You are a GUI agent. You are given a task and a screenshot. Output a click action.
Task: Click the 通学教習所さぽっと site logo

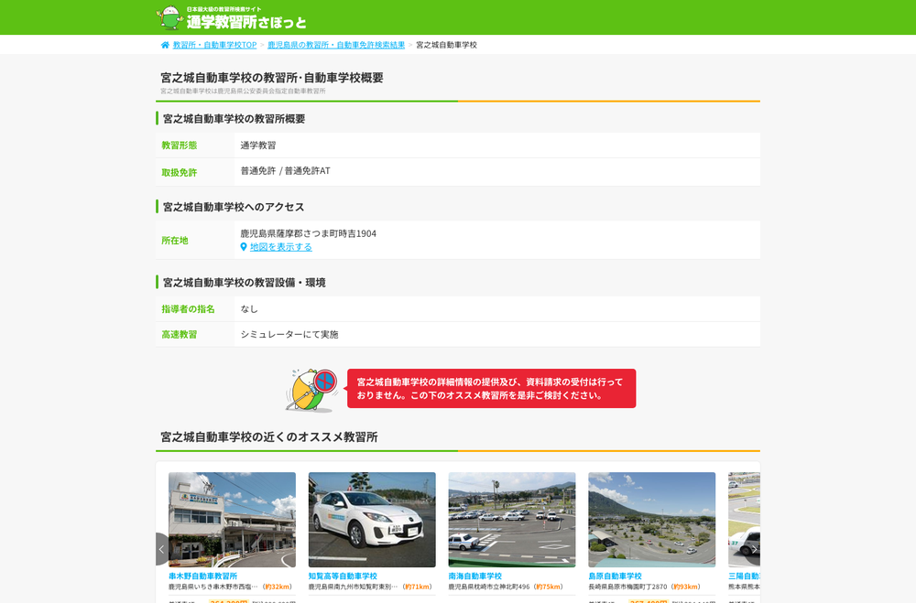[x=232, y=17]
